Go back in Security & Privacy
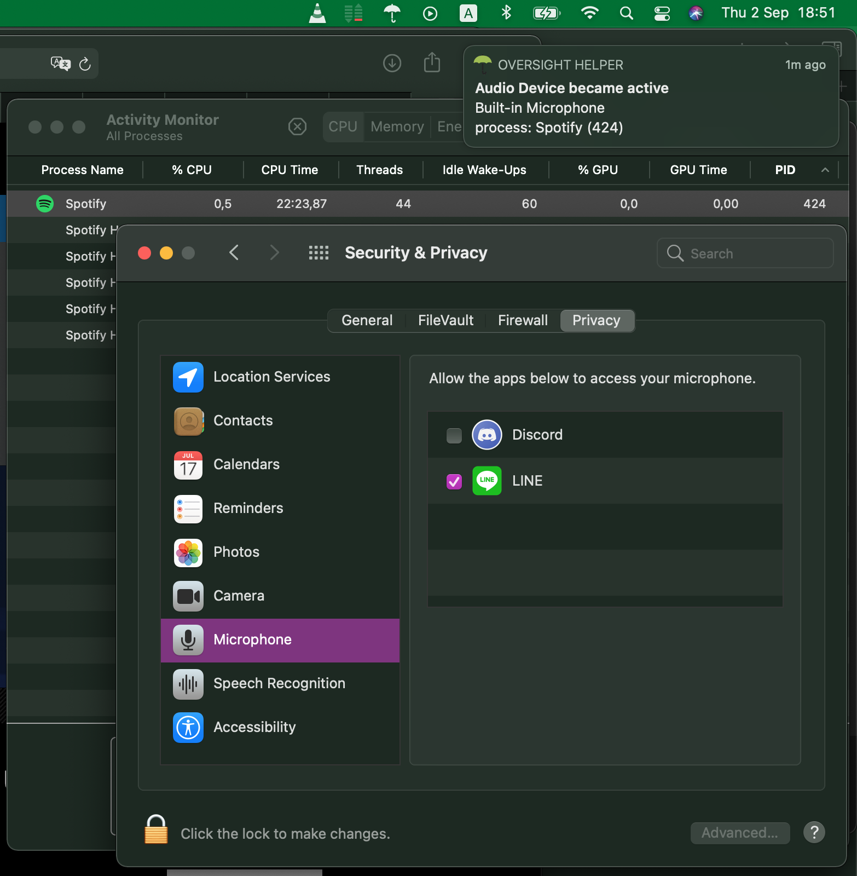The height and width of the screenshot is (876, 857). (x=234, y=252)
